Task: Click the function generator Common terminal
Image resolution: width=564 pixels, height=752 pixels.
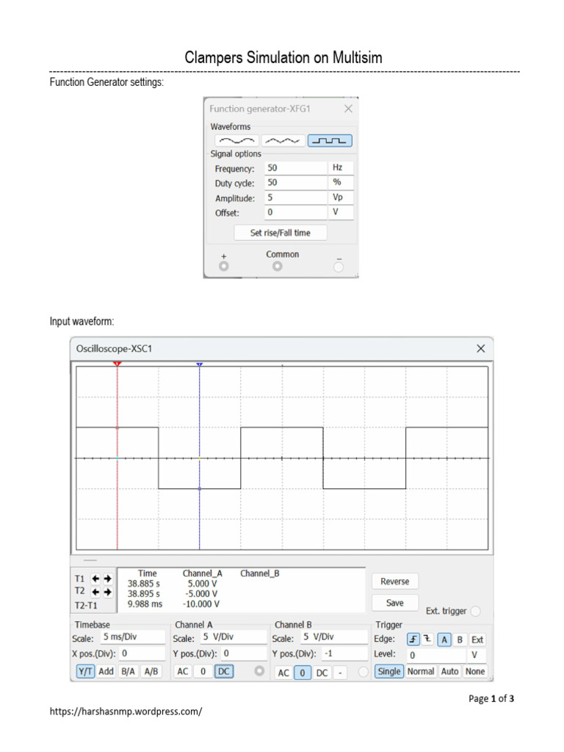Action: [x=277, y=266]
